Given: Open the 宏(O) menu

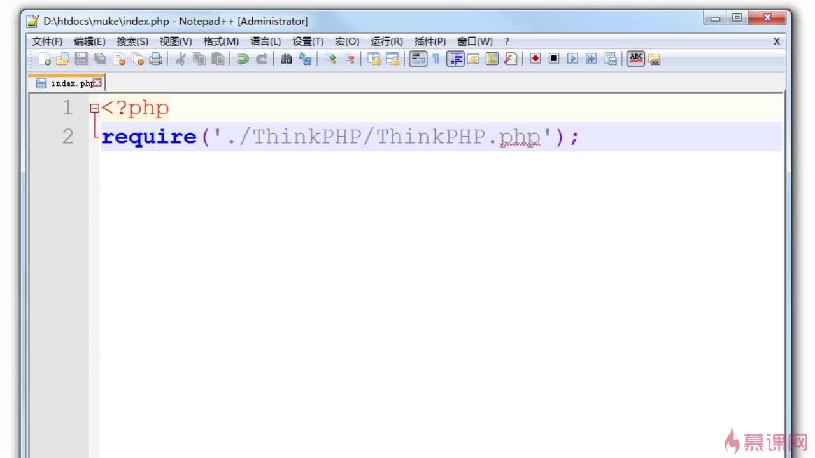Looking at the screenshot, I should point(347,41).
